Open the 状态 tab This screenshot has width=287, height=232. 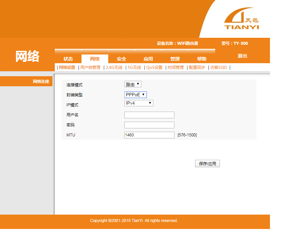tap(68, 59)
